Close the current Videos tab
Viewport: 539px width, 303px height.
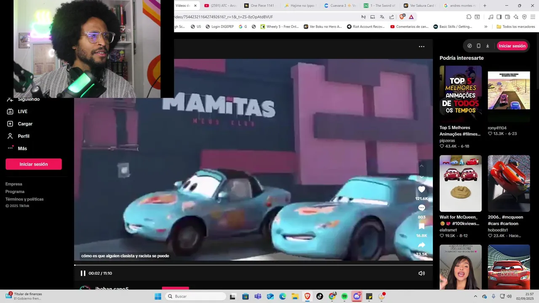(x=195, y=6)
